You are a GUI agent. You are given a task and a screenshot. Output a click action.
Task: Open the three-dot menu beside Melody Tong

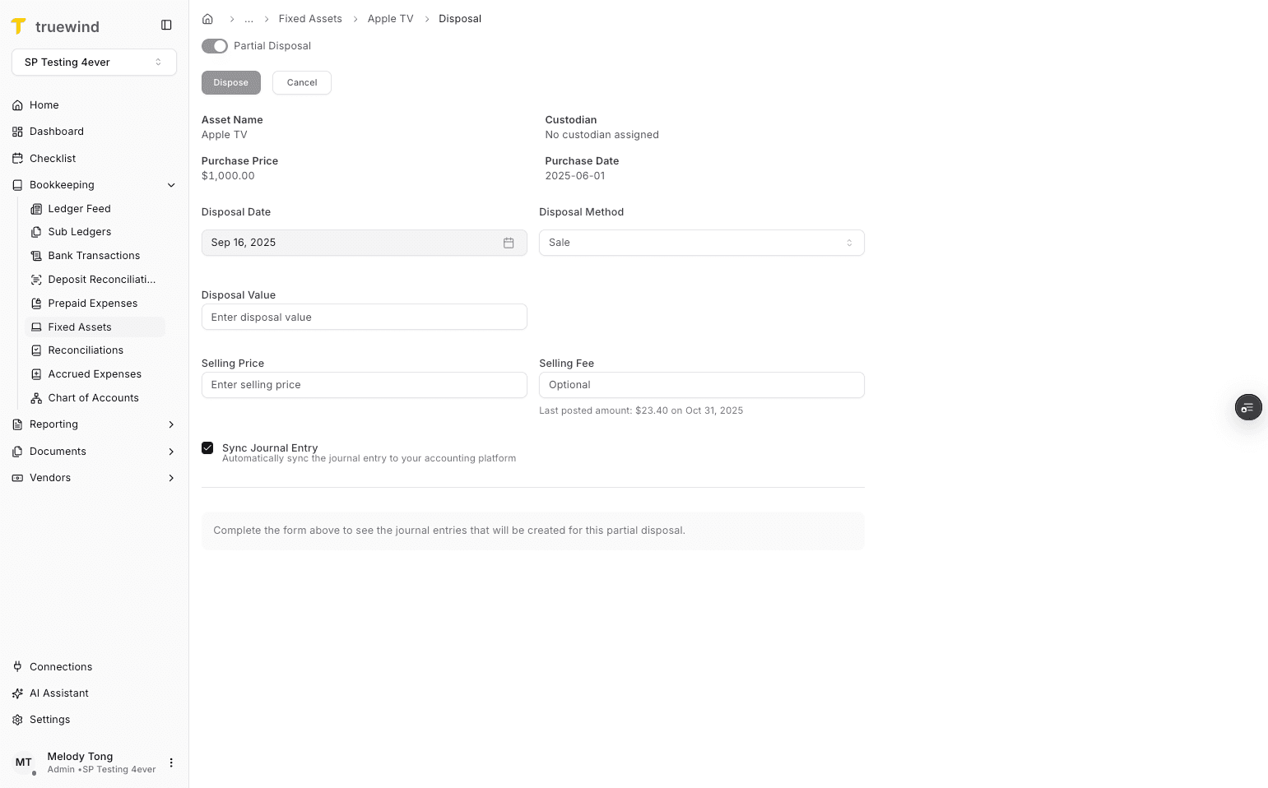(171, 763)
